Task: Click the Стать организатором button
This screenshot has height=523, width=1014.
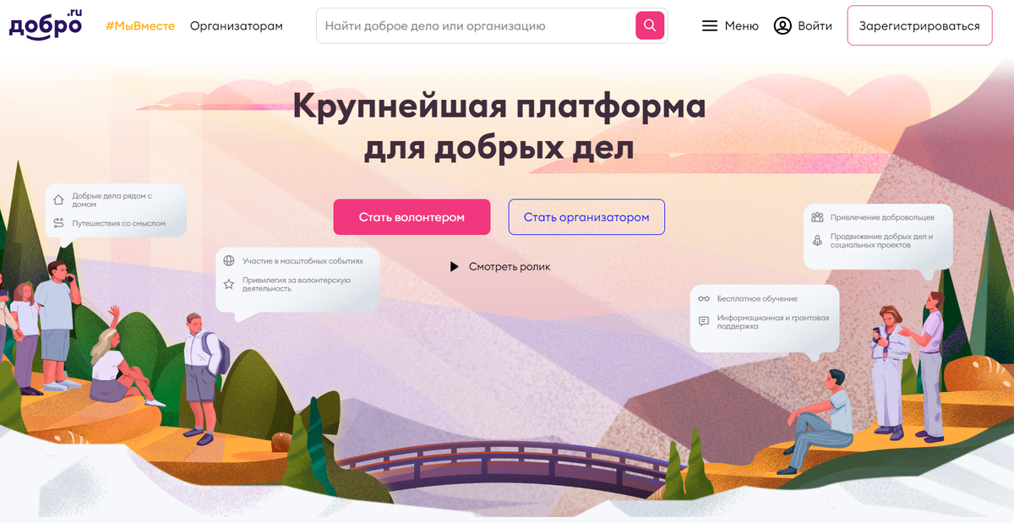Action: (x=586, y=217)
